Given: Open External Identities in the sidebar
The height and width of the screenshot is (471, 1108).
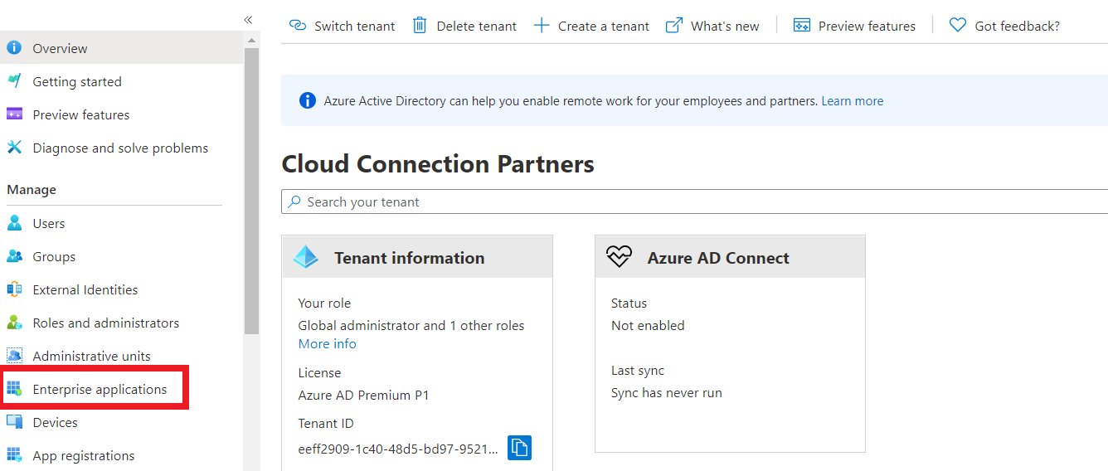Looking at the screenshot, I should tap(85, 289).
